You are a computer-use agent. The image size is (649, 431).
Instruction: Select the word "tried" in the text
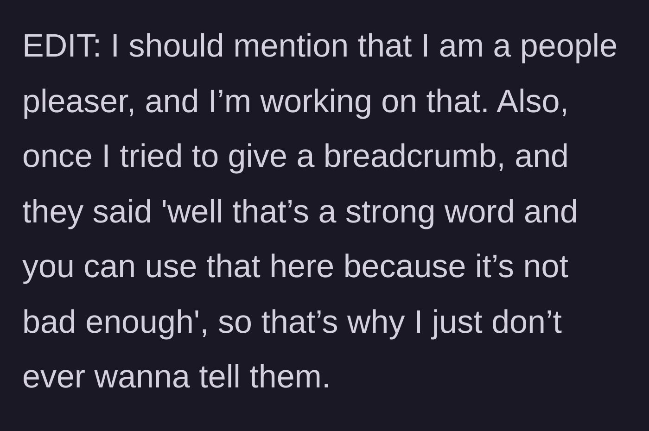tap(151, 156)
